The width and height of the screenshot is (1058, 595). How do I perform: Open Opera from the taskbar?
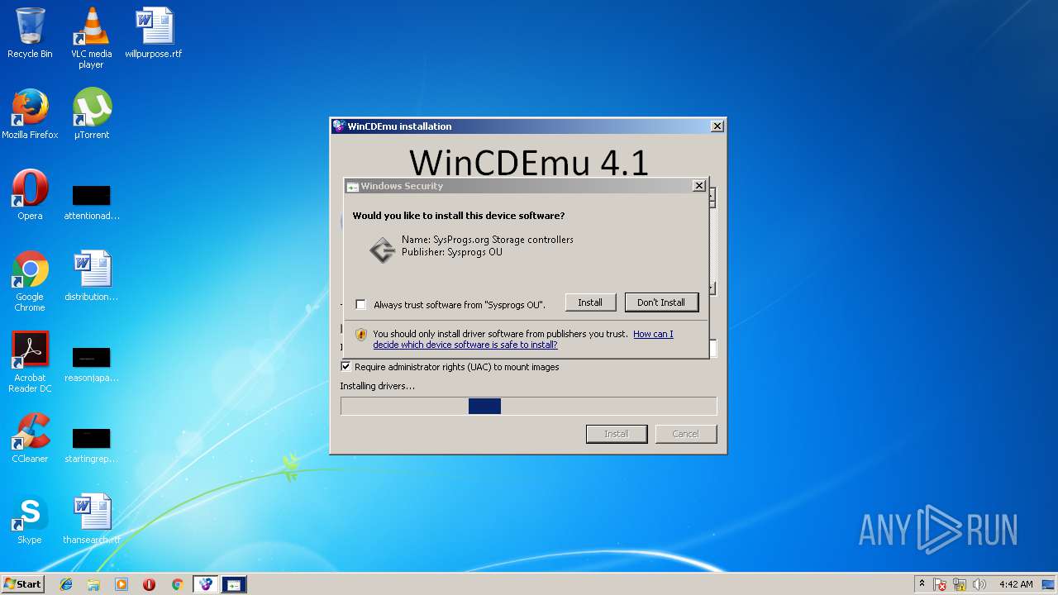(x=149, y=584)
